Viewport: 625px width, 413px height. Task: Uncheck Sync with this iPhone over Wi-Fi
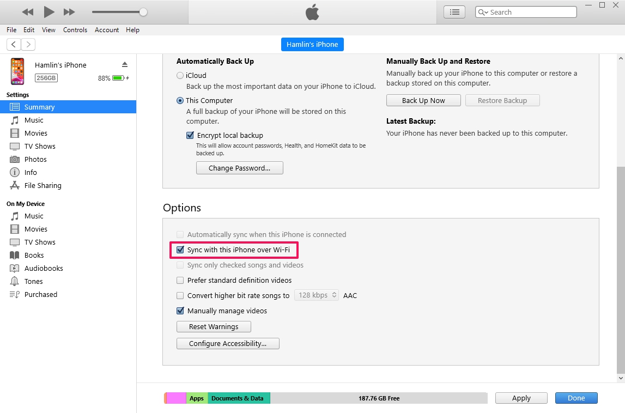point(180,250)
